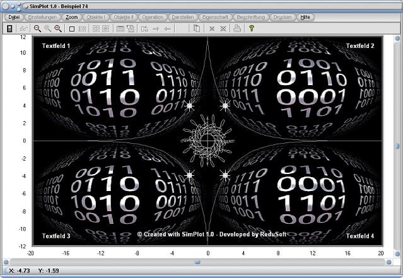Click the second circled object icon

(x=105, y=28)
